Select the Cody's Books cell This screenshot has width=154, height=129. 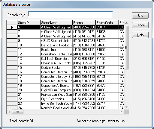click(56, 68)
